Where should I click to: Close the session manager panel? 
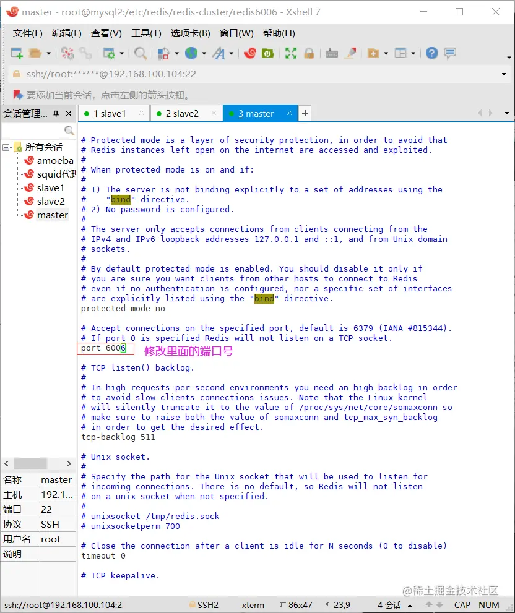coord(69,113)
